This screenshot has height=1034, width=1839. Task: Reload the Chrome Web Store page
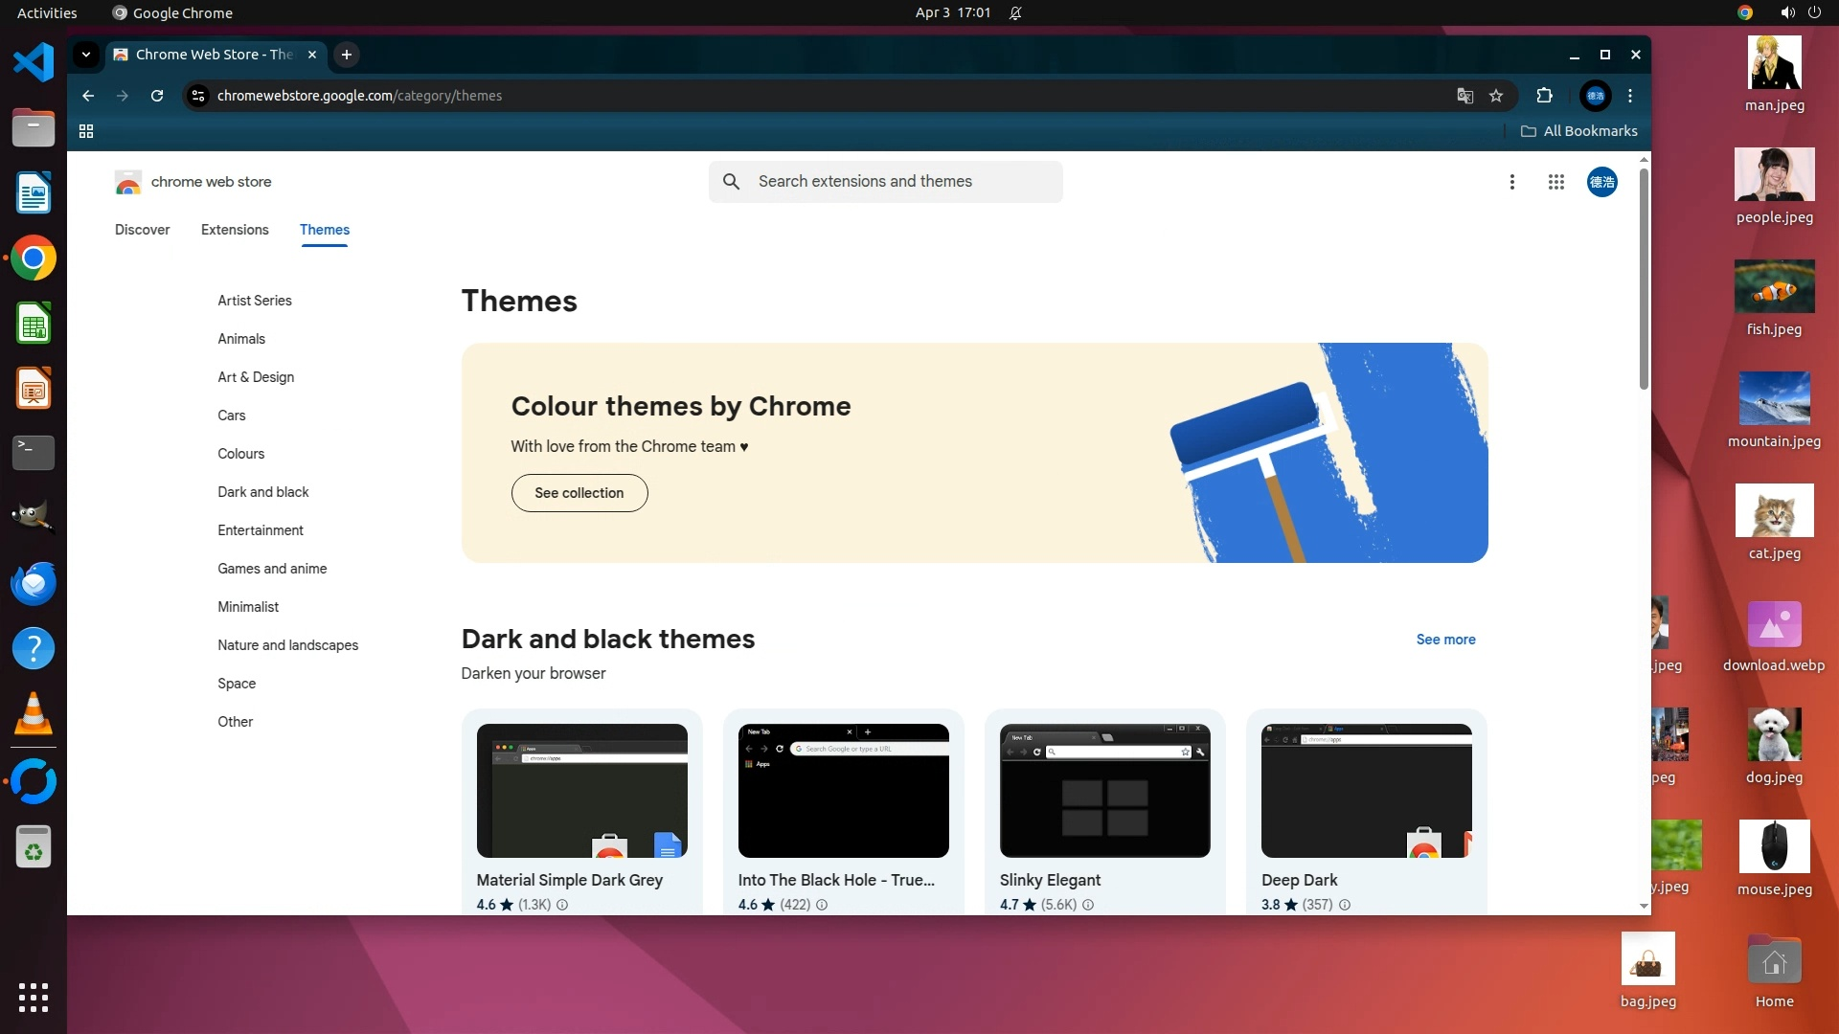157,96
